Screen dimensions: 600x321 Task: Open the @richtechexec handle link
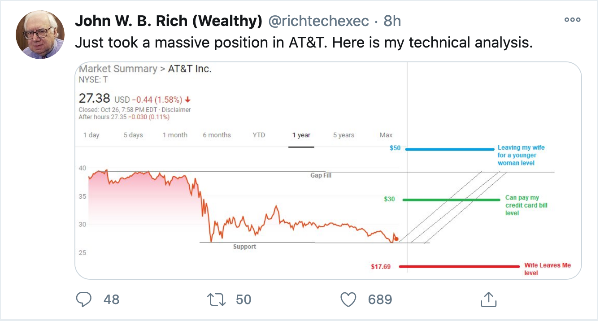click(318, 21)
